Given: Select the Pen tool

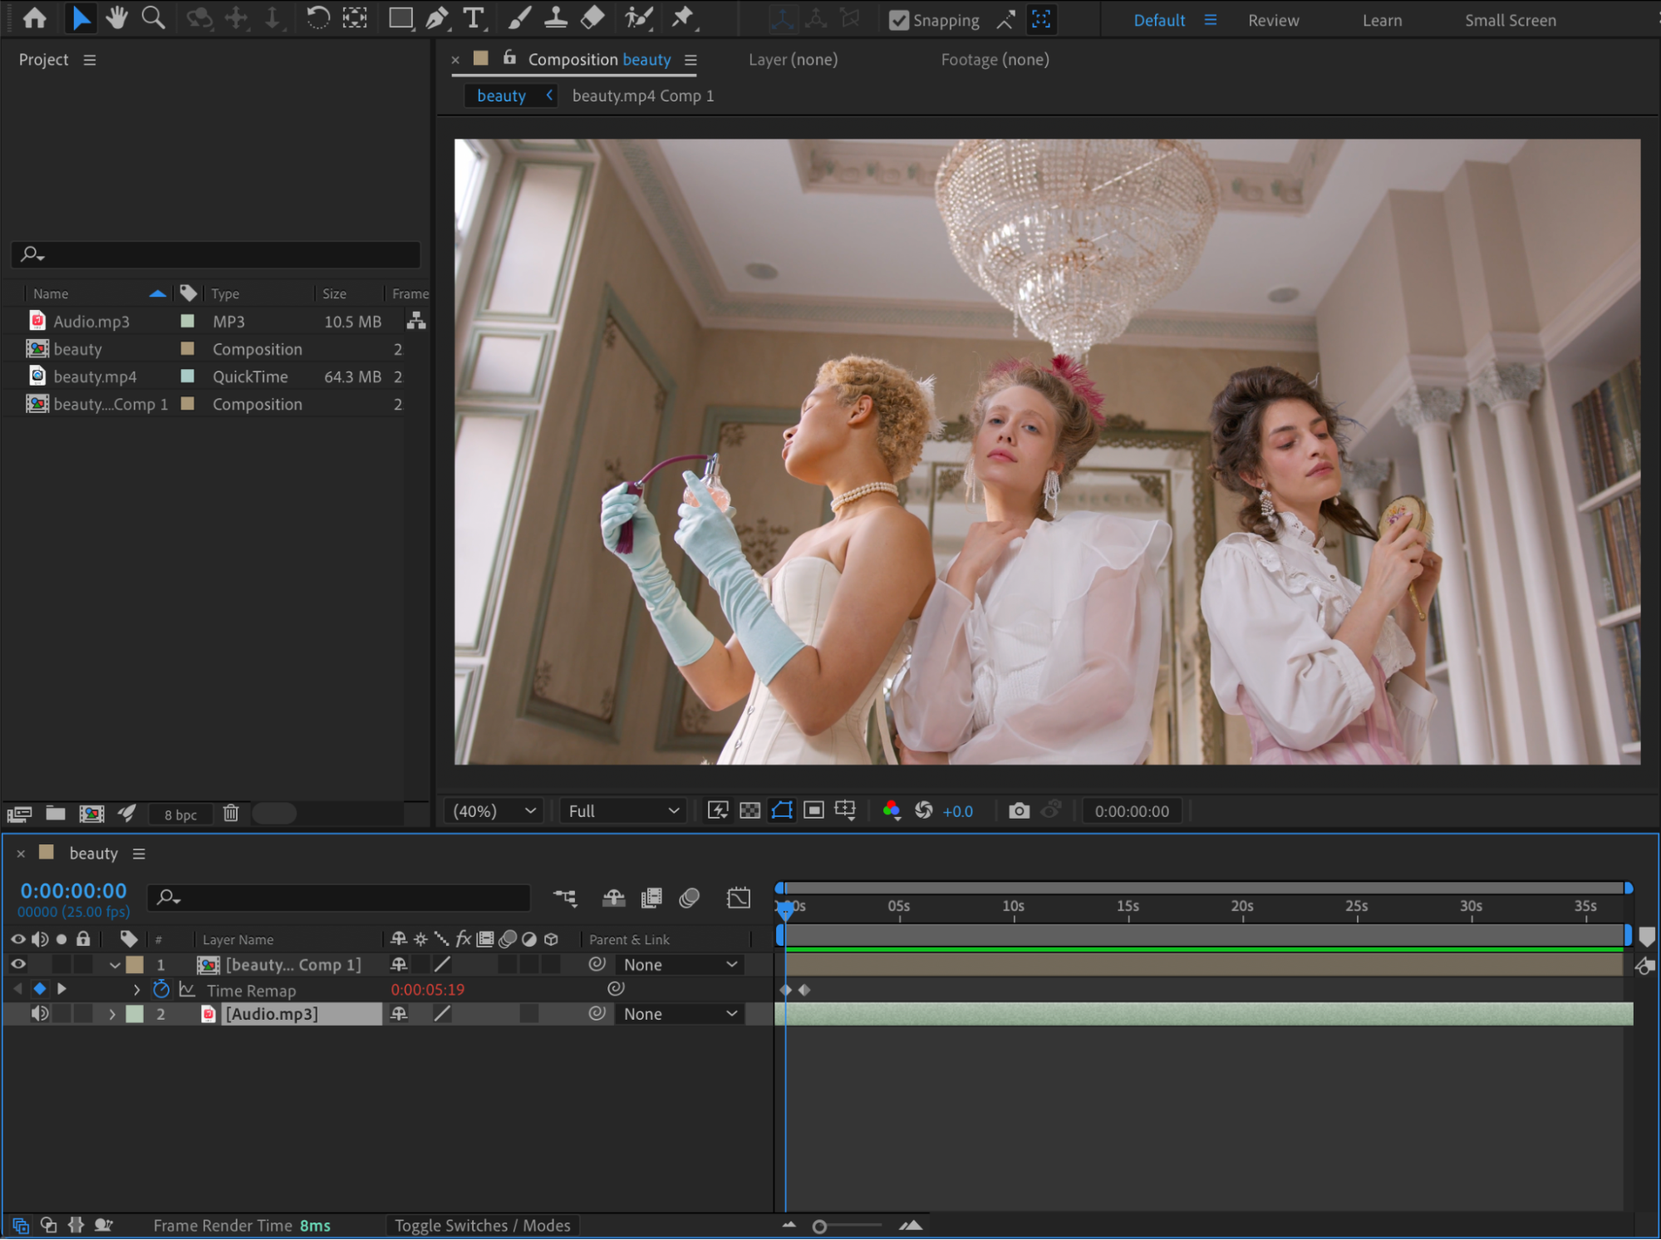Looking at the screenshot, I should (436, 18).
